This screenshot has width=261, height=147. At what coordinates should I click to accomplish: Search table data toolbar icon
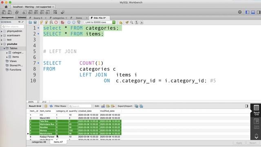tap(55, 12)
